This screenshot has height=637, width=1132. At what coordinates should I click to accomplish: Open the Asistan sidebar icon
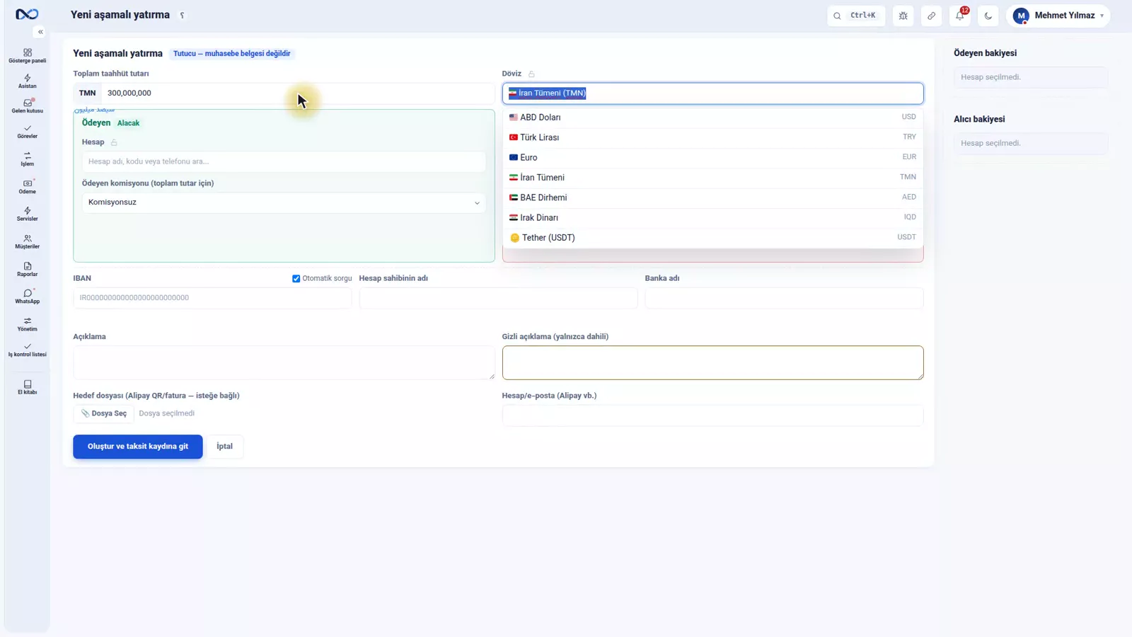[27, 81]
